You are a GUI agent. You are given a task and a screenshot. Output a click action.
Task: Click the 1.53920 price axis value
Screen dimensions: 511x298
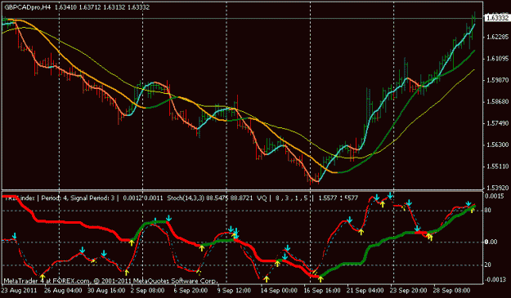click(497, 188)
